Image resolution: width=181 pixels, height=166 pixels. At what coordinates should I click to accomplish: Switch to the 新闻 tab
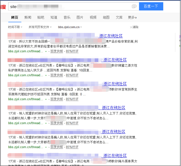(x=28, y=18)
